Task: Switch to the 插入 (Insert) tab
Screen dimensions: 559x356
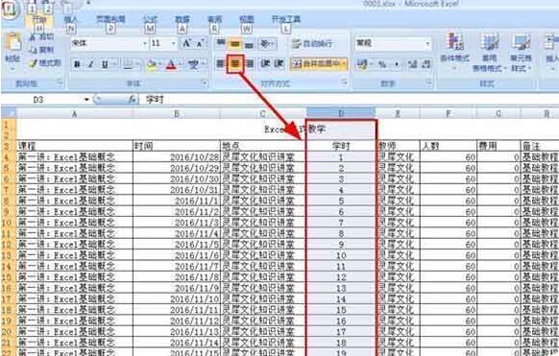Action: [70, 19]
